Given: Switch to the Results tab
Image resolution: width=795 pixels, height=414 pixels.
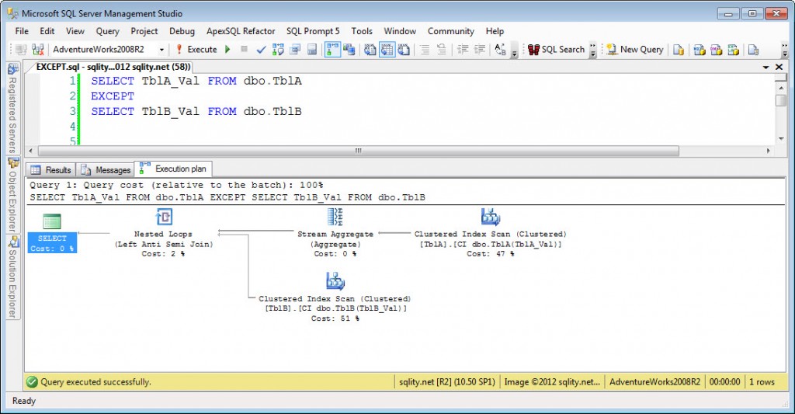Looking at the screenshot, I should coord(50,169).
